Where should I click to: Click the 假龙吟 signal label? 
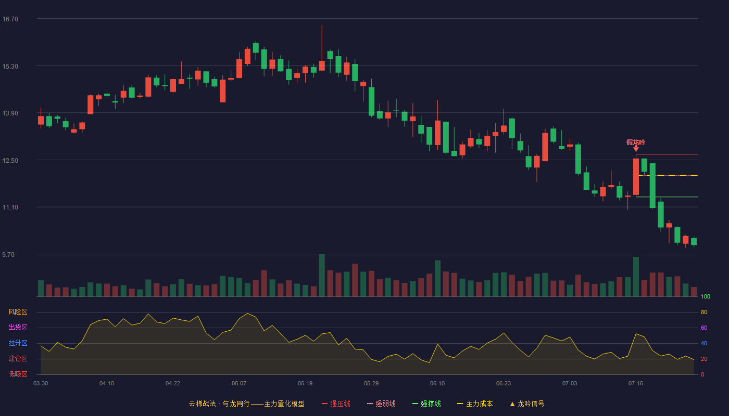[636, 142]
